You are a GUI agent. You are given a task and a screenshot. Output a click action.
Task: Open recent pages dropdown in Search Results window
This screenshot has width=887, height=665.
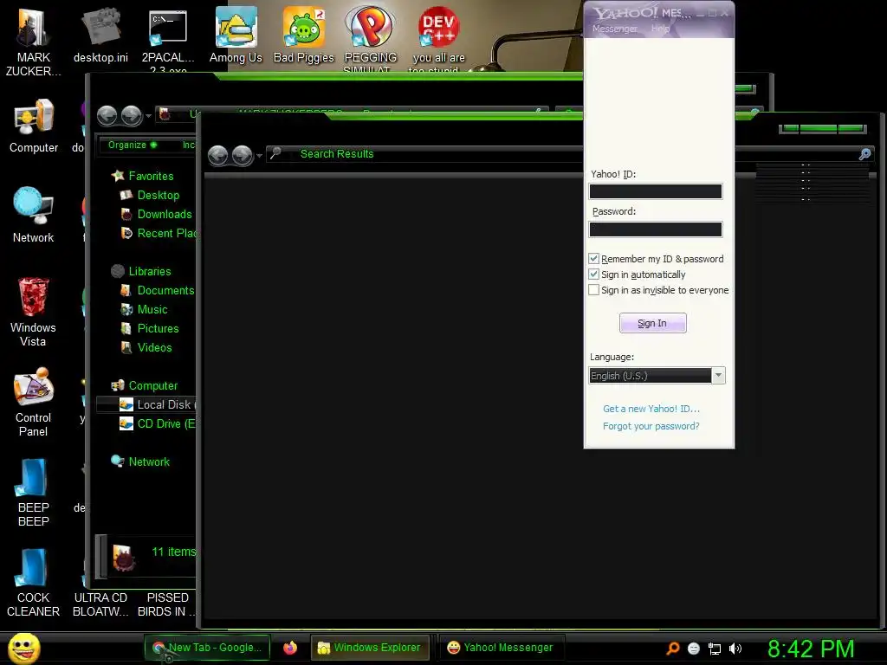(260, 155)
